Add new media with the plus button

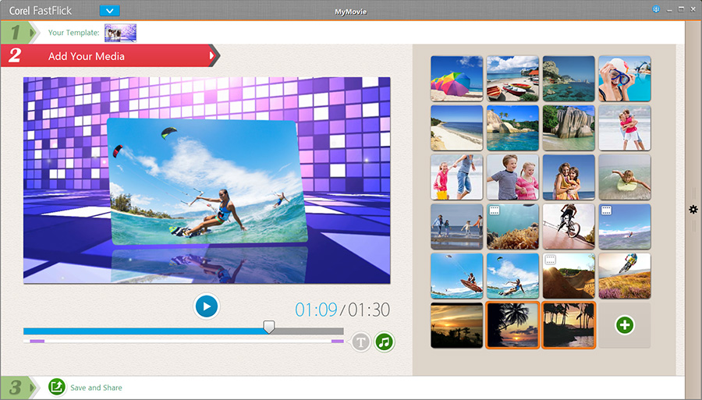coord(624,325)
